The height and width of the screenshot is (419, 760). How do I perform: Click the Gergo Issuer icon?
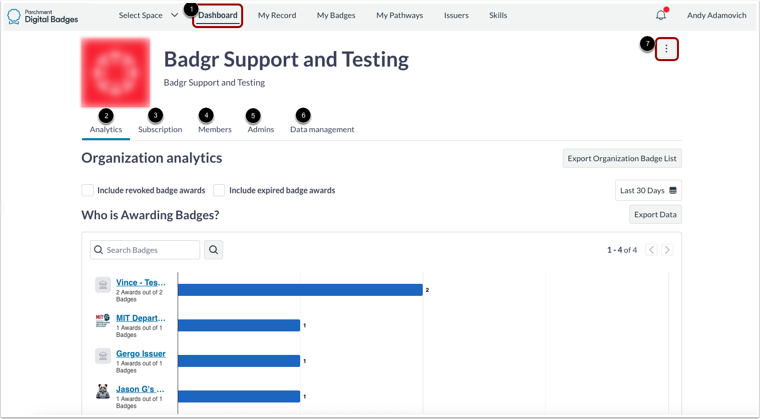pos(103,356)
